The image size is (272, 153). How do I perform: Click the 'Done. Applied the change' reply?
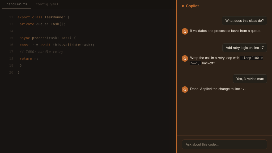(218, 89)
